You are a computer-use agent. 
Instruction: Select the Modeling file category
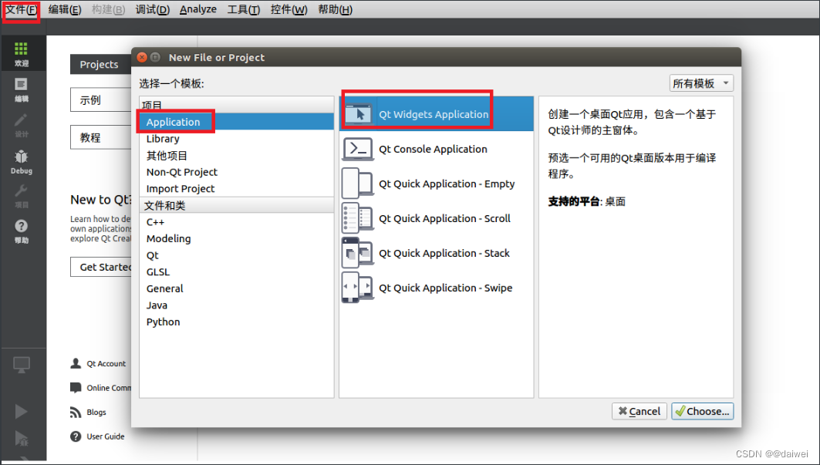pos(236,238)
